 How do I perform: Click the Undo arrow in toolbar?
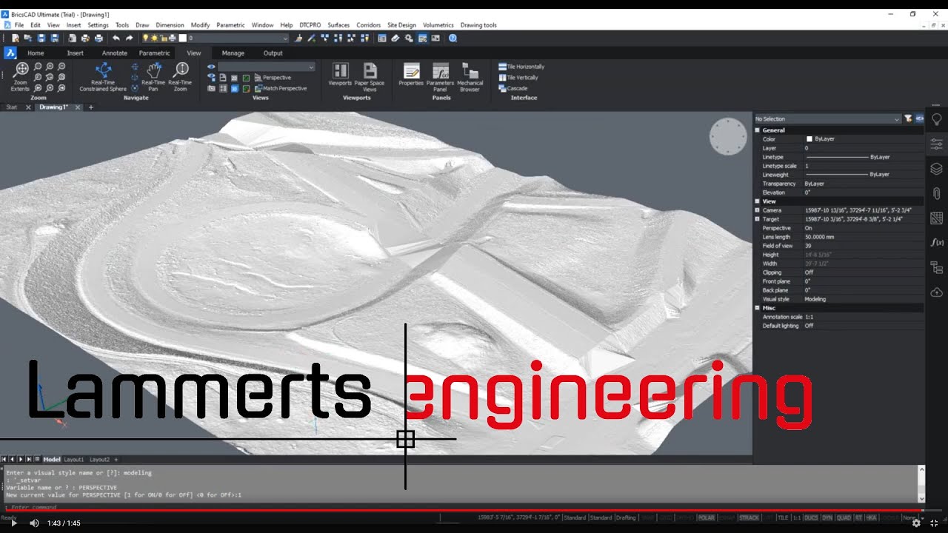pyautogui.click(x=116, y=38)
